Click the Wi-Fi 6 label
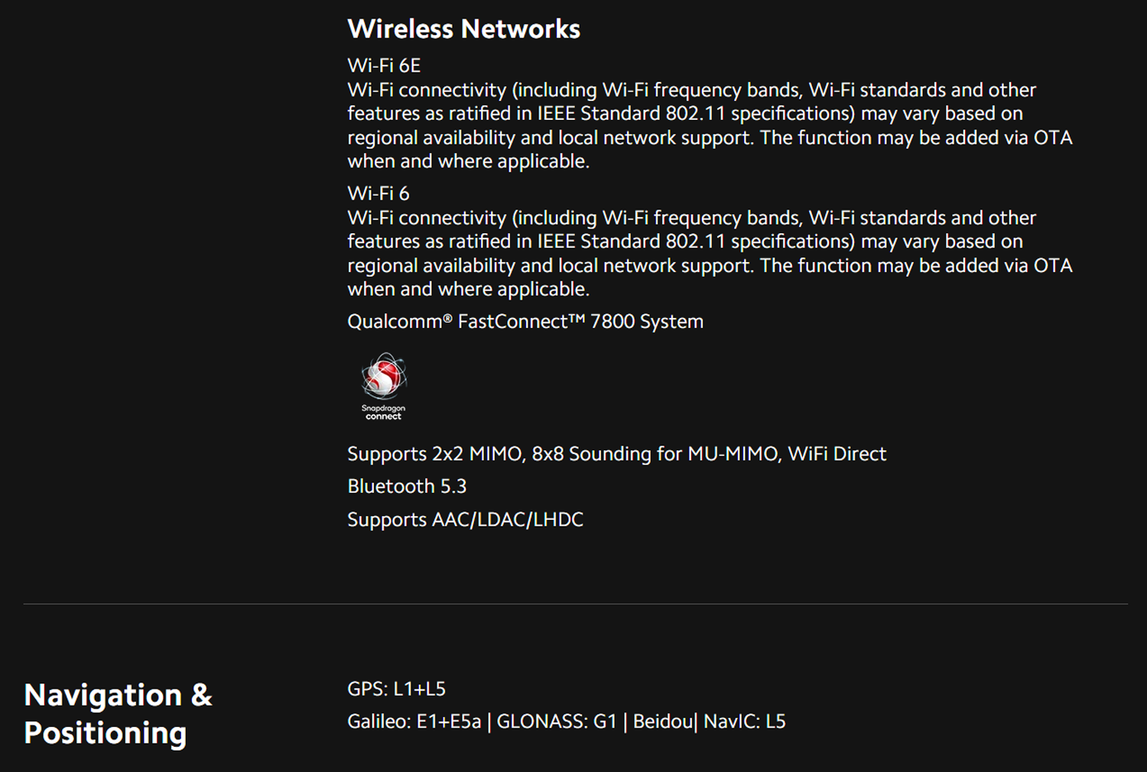 [x=379, y=193]
